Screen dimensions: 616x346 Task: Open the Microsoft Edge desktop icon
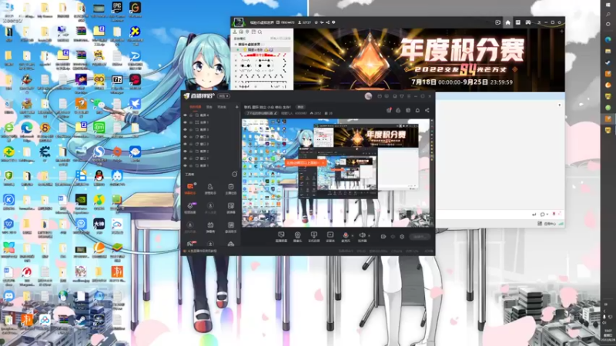pyautogui.click(x=27, y=130)
